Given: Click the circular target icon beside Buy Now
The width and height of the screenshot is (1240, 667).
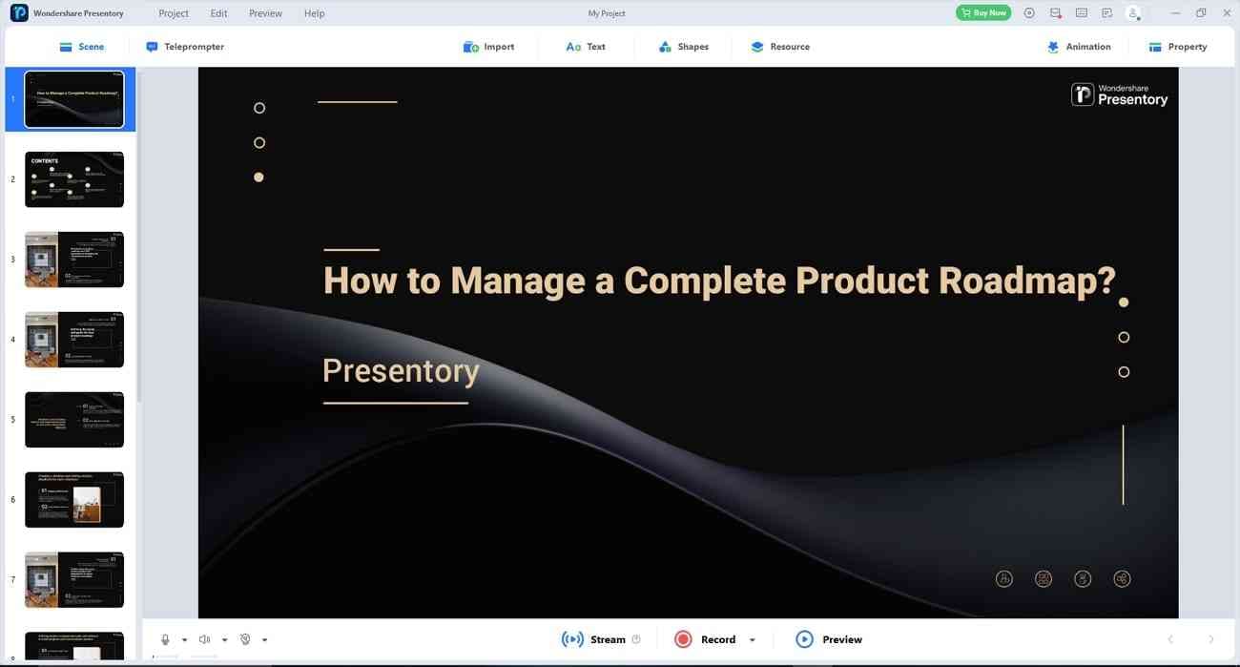Looking at the screenshot, I should point(1029,13).
